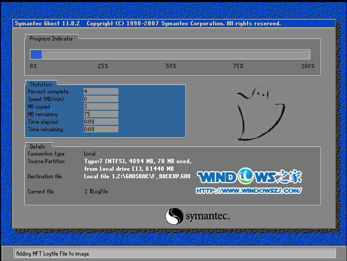Click the Symantec yin-yang logo
The height and width of the screenshot is (261, 347).
173,216
